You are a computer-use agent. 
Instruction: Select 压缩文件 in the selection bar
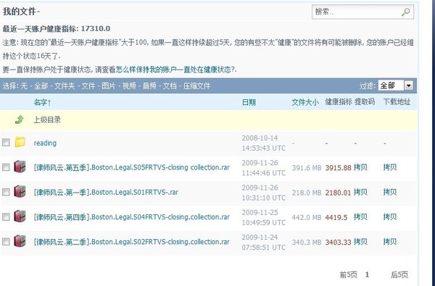(196, 86)
